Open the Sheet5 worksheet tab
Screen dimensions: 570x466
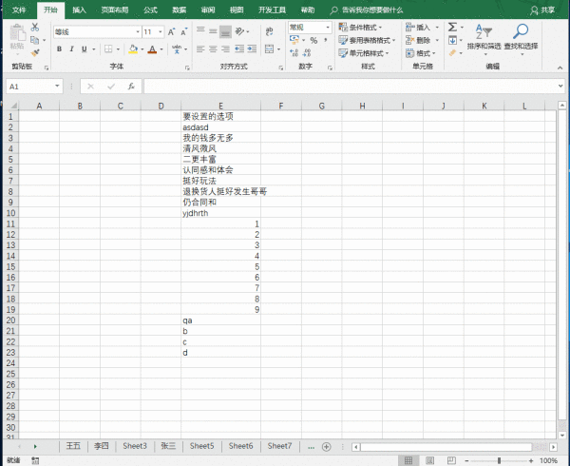(201, 446)
